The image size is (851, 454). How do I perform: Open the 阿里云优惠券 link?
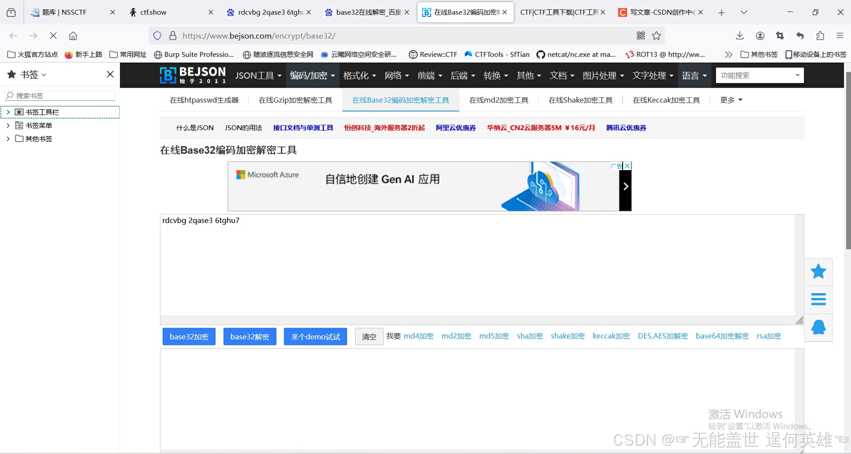[455, 127]
